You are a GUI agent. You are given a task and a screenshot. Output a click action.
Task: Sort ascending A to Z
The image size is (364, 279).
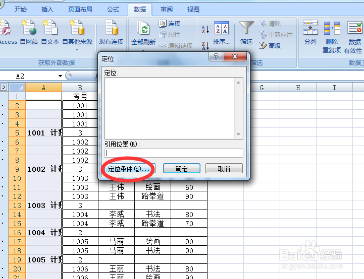click(x=205, y=29)
